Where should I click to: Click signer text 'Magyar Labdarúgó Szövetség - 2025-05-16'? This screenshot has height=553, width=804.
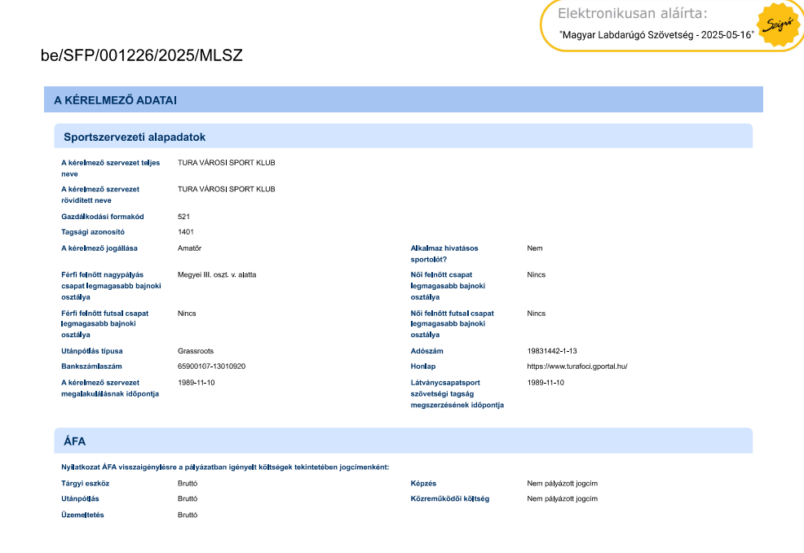click(657, 35)
